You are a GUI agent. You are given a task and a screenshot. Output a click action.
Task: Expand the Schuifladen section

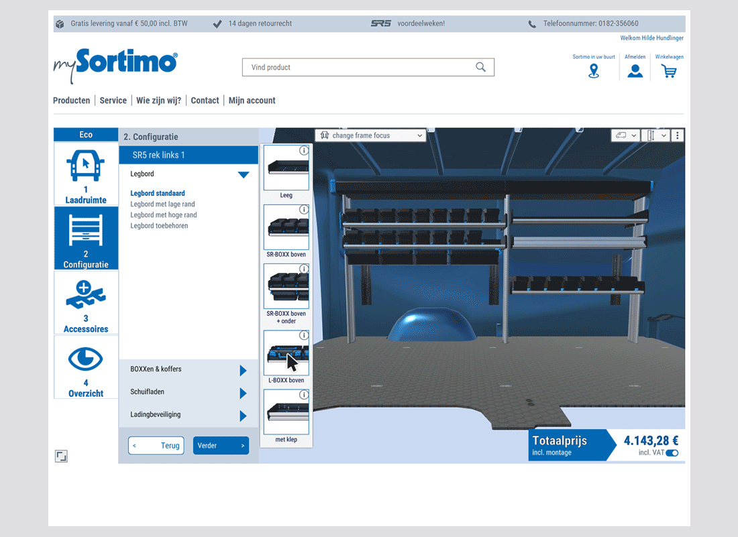click(x=243, y=393)
